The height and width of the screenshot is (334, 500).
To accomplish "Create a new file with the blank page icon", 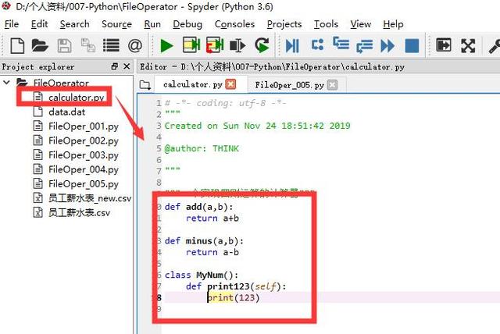I will pos(17,45).
